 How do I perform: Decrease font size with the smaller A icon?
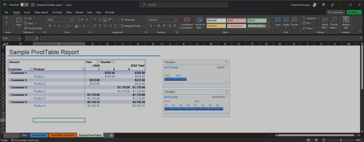[x=87, y=20]
